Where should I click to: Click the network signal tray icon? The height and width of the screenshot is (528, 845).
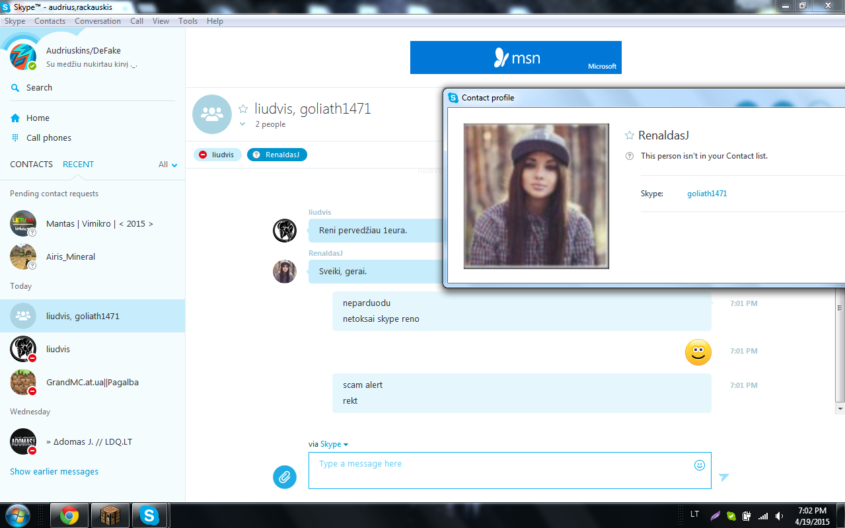pyautogui.click(x=763, y=516)
